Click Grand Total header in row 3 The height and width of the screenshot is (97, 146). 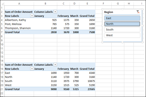coord(87,16)
